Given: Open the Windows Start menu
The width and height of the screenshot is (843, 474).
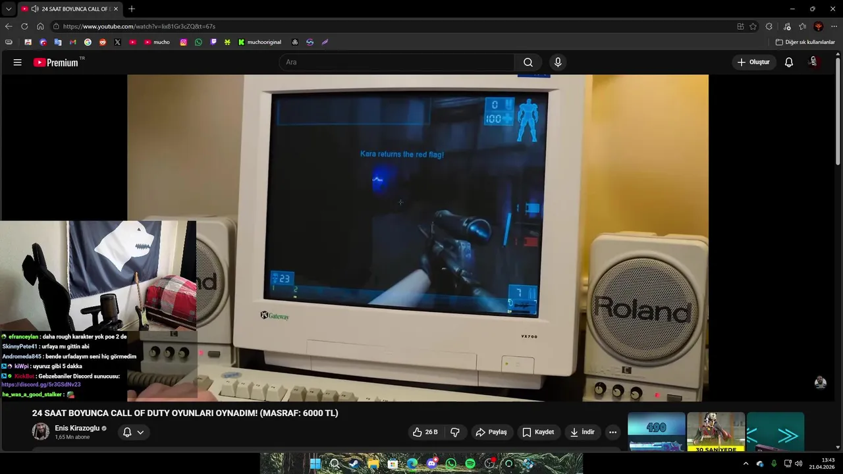Looking at the screenshot, I should [x=315, y=463].
